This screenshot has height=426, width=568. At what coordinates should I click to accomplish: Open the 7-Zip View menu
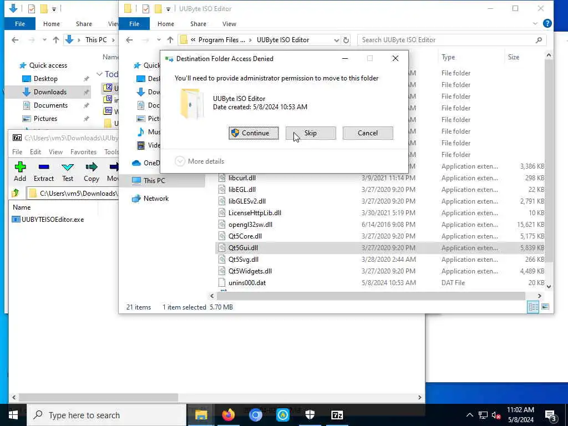(x=55, y=152)
